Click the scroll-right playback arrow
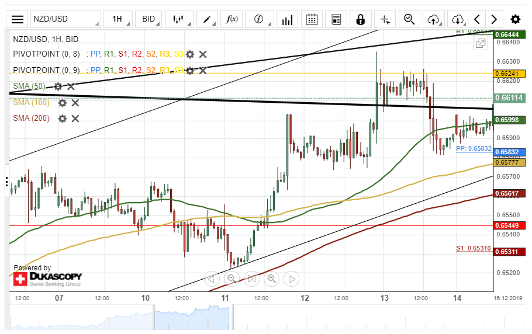This screenshot has width=532, height=334. coord(292,279)
